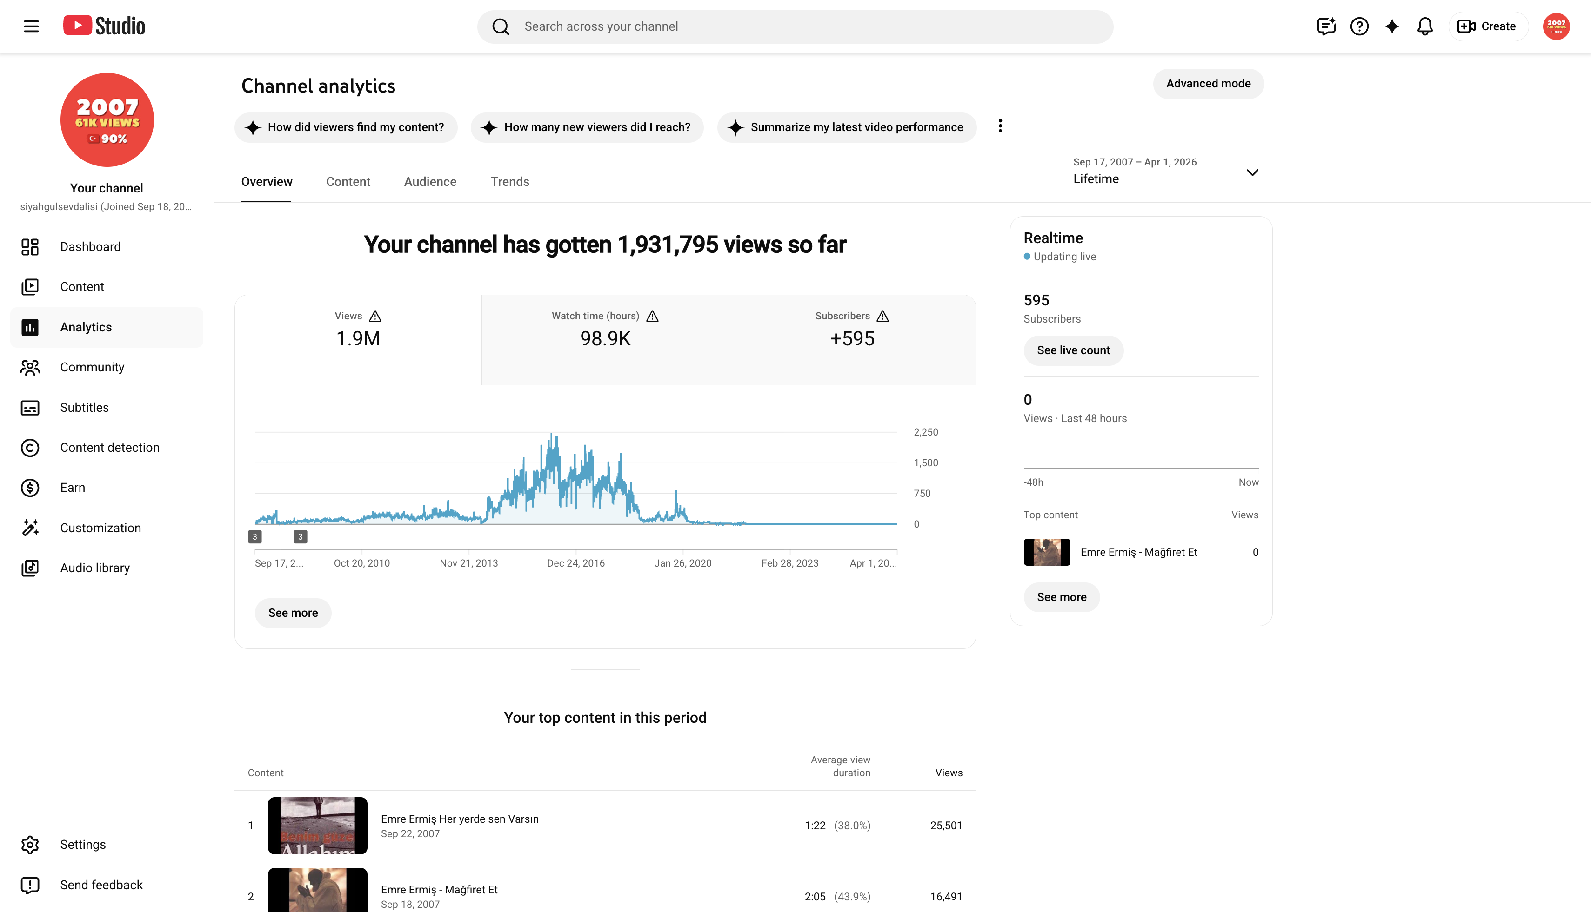Image resolution: width=1591 pixels, height=912 pixels.
Task: Expand the Lifetime date range dropdown
Action: 1165,171
